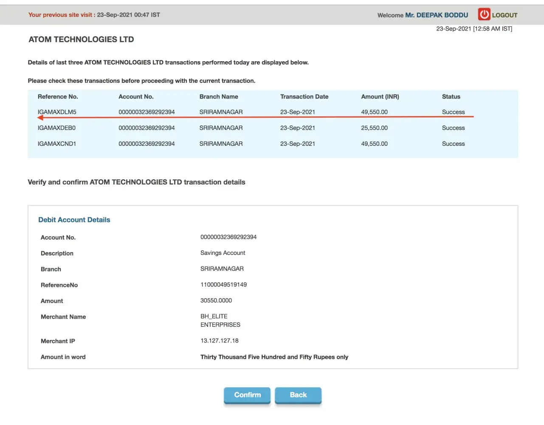Select reference number IGAMAXDLM5
This screenshot has width=544, height=425.
57,112
